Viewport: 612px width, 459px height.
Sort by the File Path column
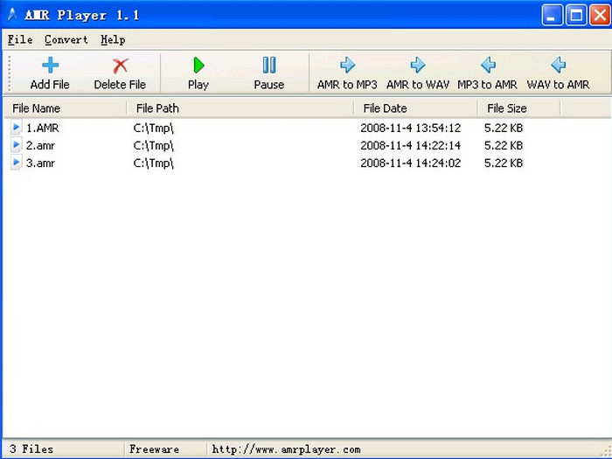[157, 108]
